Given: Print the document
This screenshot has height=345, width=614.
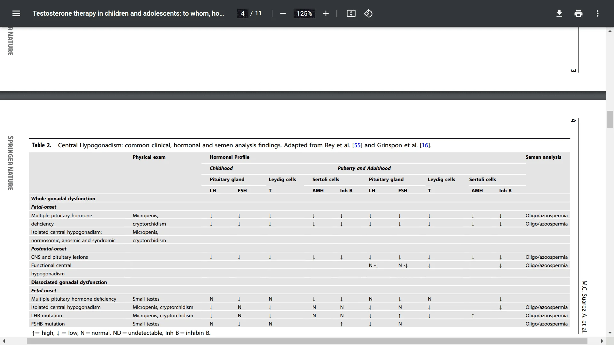Looking at the screenshot, I should click(578, 13).
